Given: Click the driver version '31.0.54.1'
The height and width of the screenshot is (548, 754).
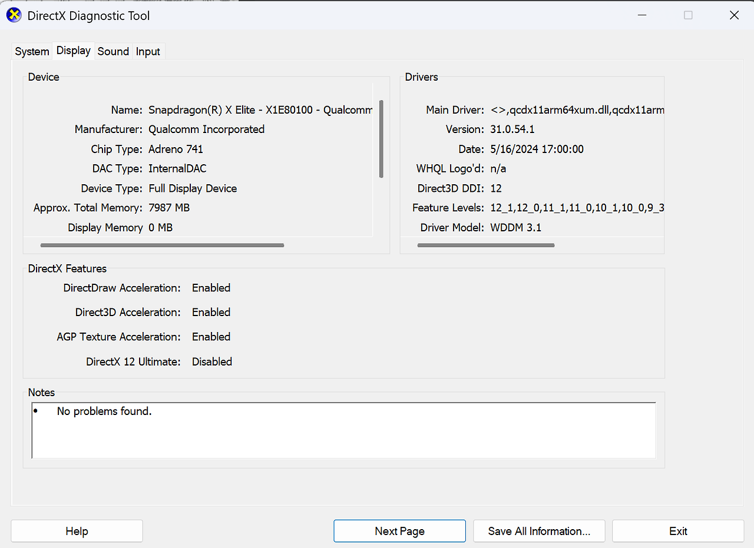Looking at the screenshot, I should (x=512, y=129).
